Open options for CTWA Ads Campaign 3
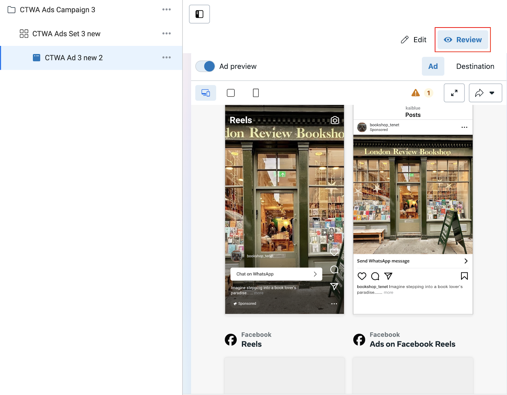Image resolution: width=507 pixels, height=395 pixels. coord(166,10)
